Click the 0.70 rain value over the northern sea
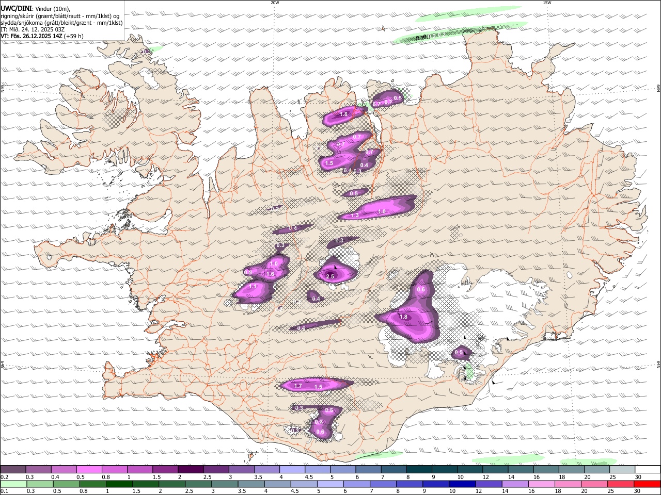 [421, 38]
